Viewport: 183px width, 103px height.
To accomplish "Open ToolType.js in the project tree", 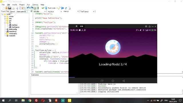I will [x=15, y=27].
